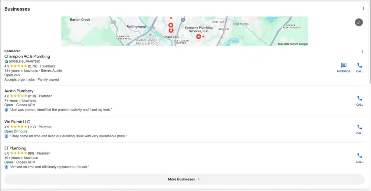Image resolution: width=371 pixels, height=191 pixels.
Task: Click We Plumb LLC's 4.9 rating (117)
Action: click(x=20, y=127)
